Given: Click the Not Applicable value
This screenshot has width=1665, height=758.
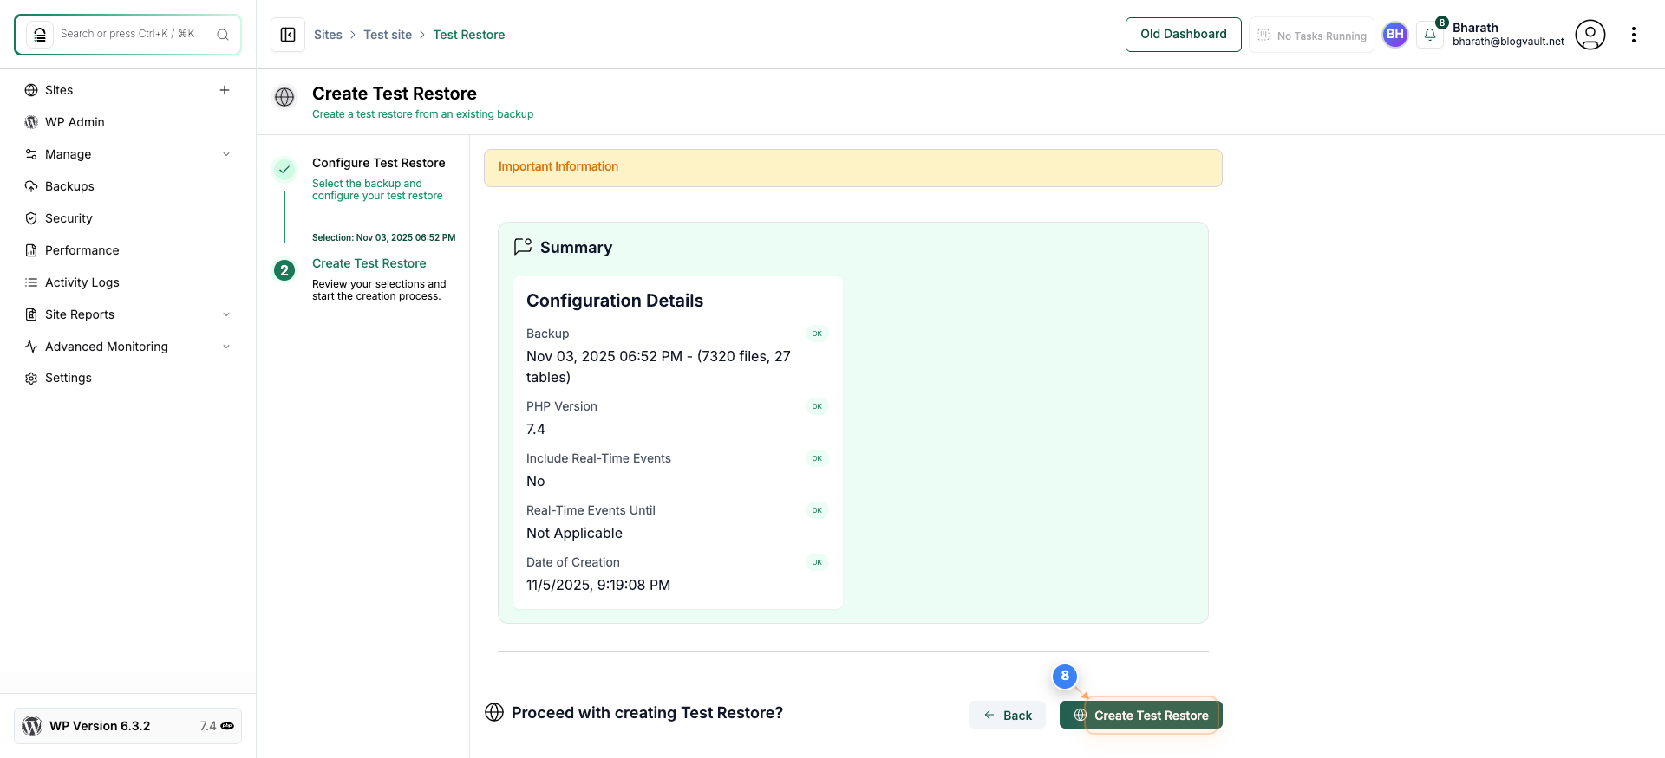Looking at the screenshot, I should point(574,533).
